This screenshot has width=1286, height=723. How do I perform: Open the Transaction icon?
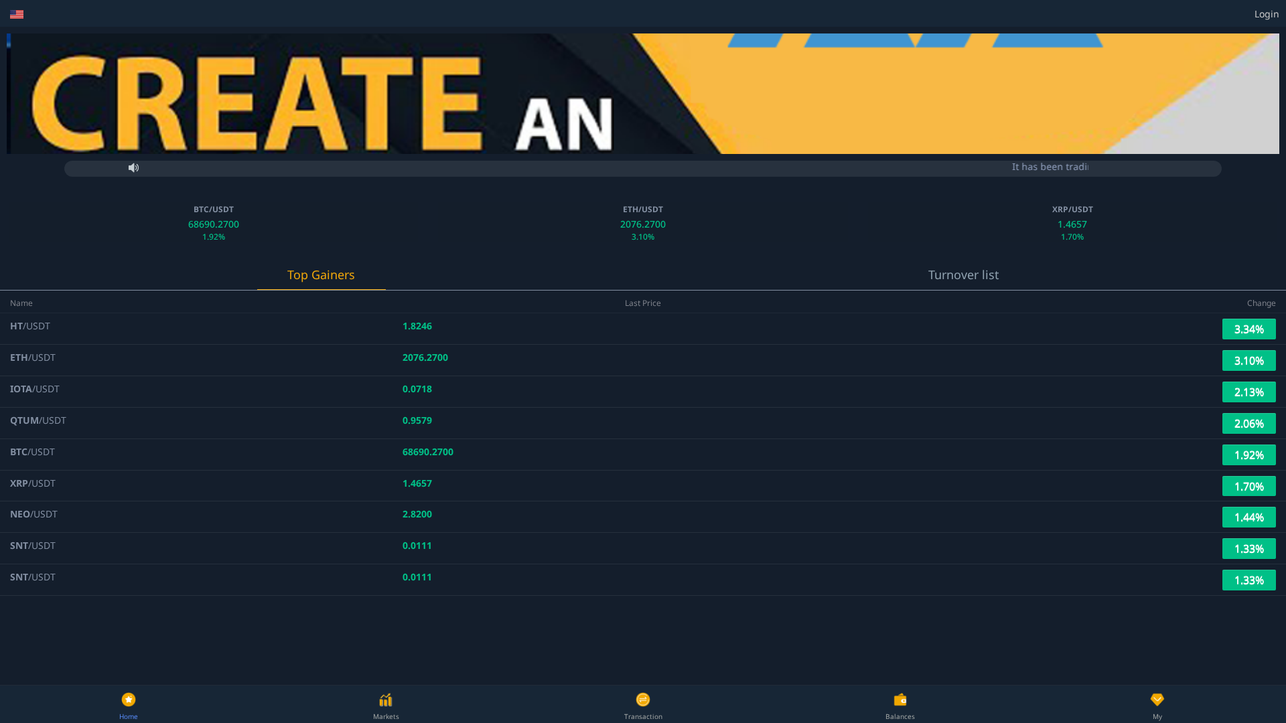pyautogui.click(x=642, y=699)
